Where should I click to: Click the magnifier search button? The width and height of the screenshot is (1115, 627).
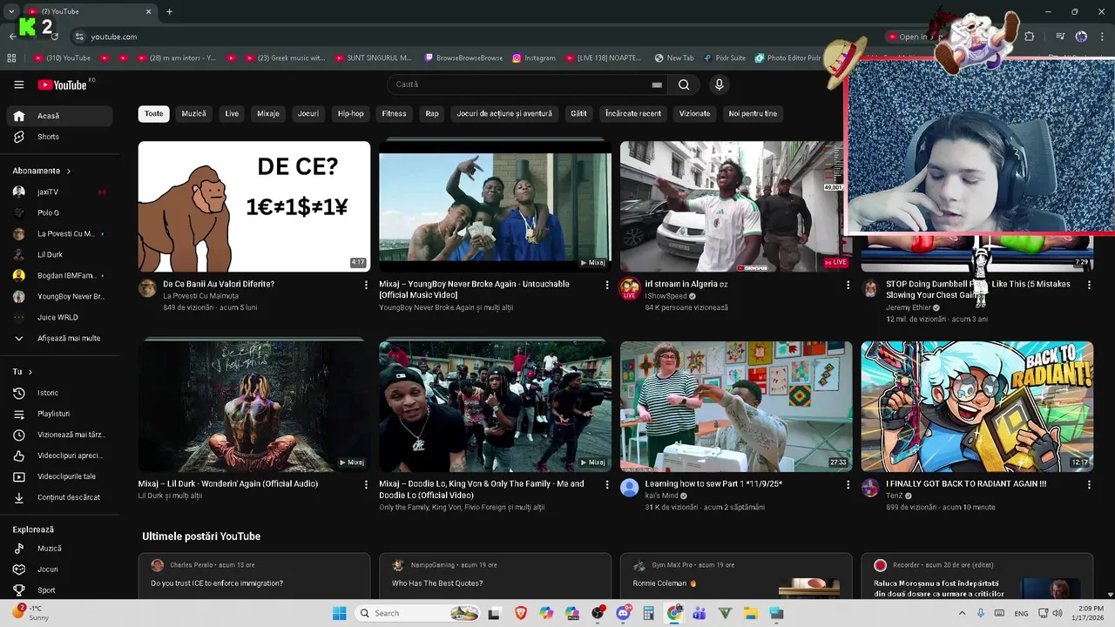point(684,84)
